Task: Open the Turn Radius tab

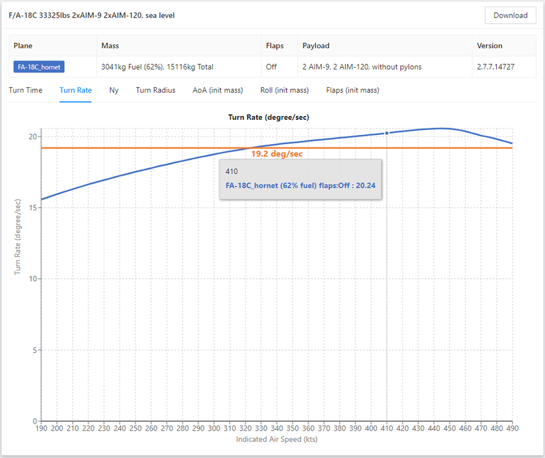Action: 155,90
